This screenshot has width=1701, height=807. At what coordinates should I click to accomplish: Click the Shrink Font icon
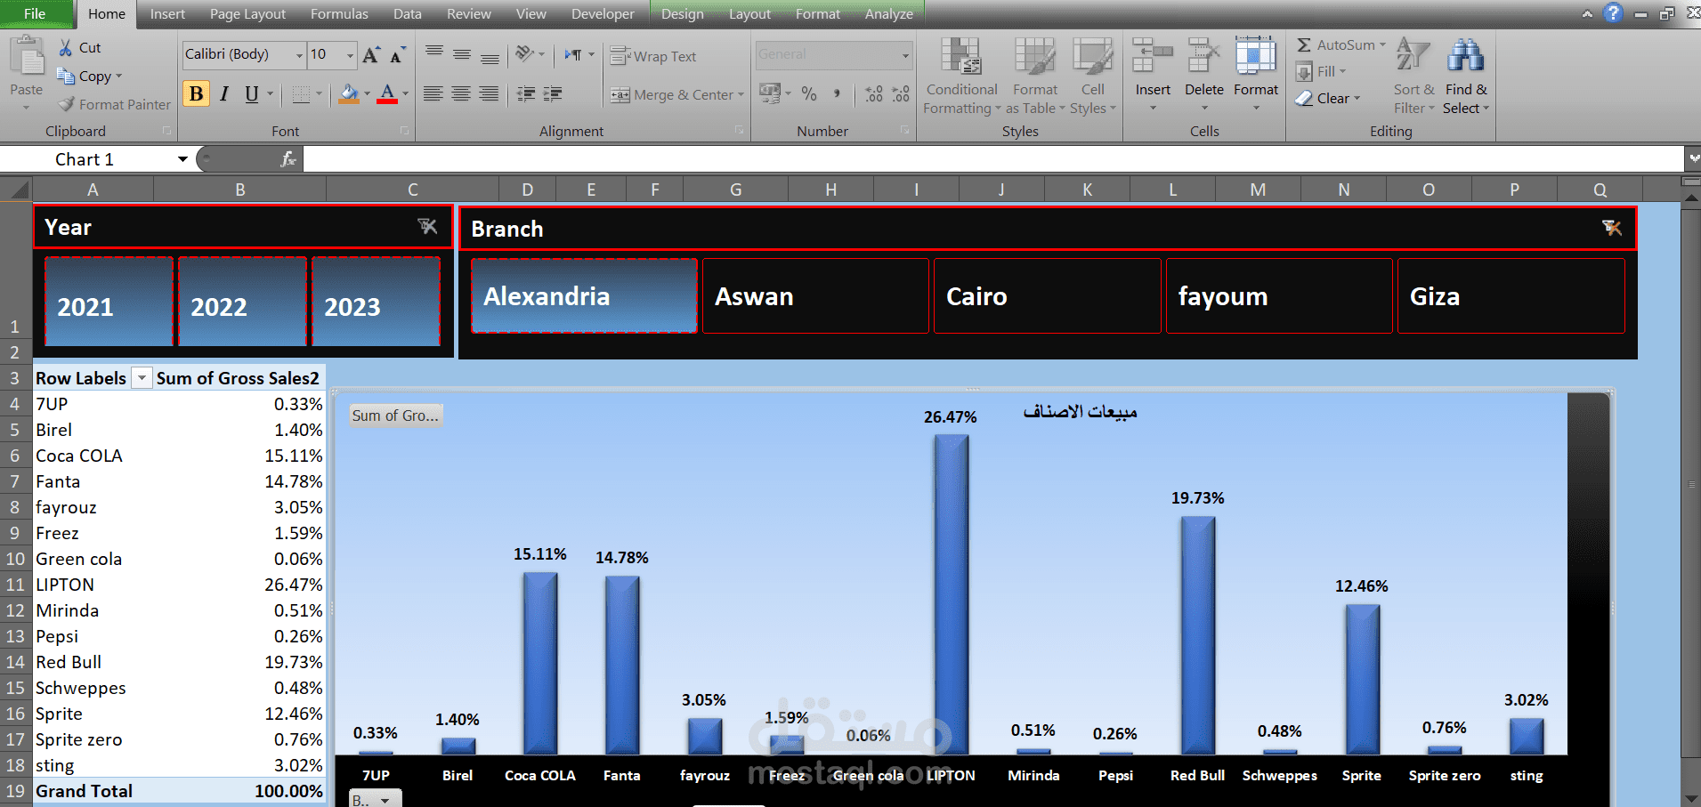(x=397, y=55)
